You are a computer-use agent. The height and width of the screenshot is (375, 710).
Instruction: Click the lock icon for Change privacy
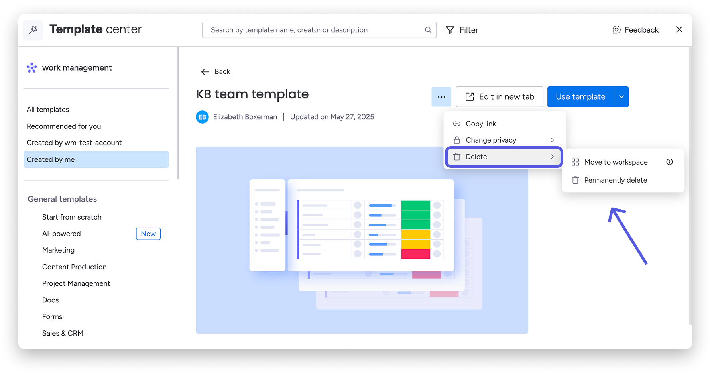(x=457, y=140)
